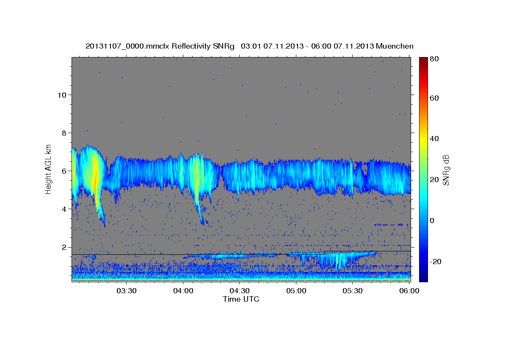This screenshot has width=508, height=338.
Task: Click the 03:30 time tick label
Action: click(x=127, y=291)
